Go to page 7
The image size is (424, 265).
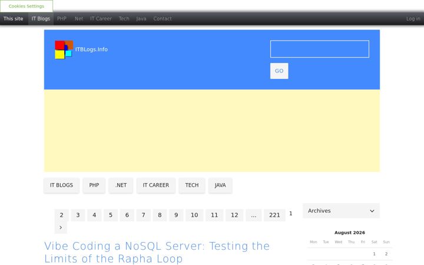click(144, 215)
